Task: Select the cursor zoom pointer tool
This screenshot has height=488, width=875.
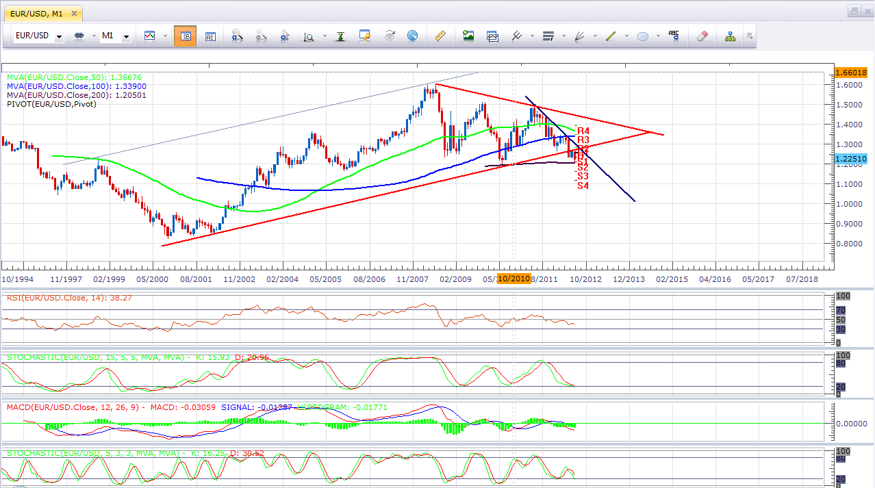Action: click(285, 36)
